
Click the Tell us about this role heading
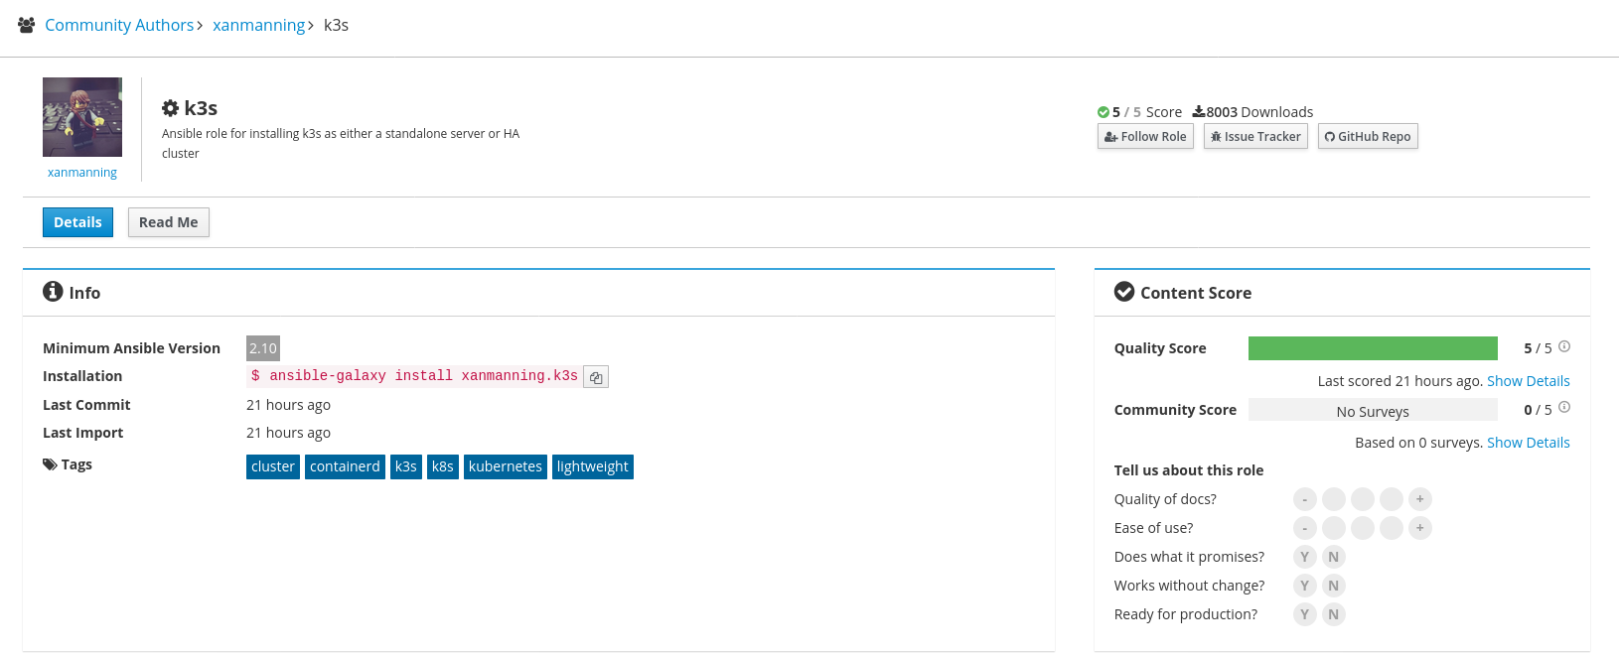pos(1189,470)
